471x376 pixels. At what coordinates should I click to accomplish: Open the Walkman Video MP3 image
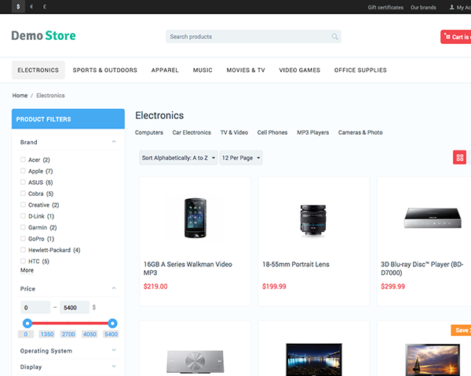pyautogui.click(x=195, y=218)
